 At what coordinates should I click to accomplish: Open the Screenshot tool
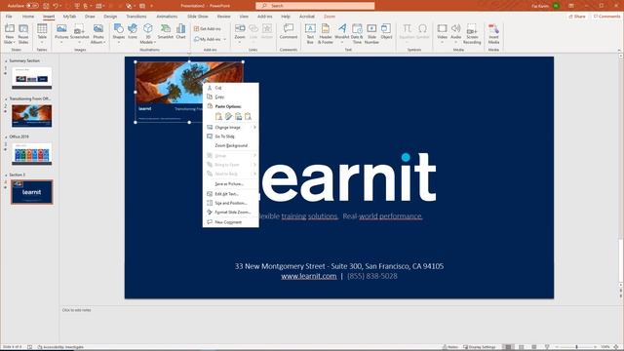[80, 34]
